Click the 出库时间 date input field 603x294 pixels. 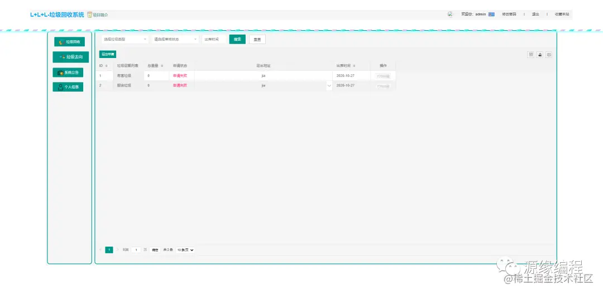[214, 39]
